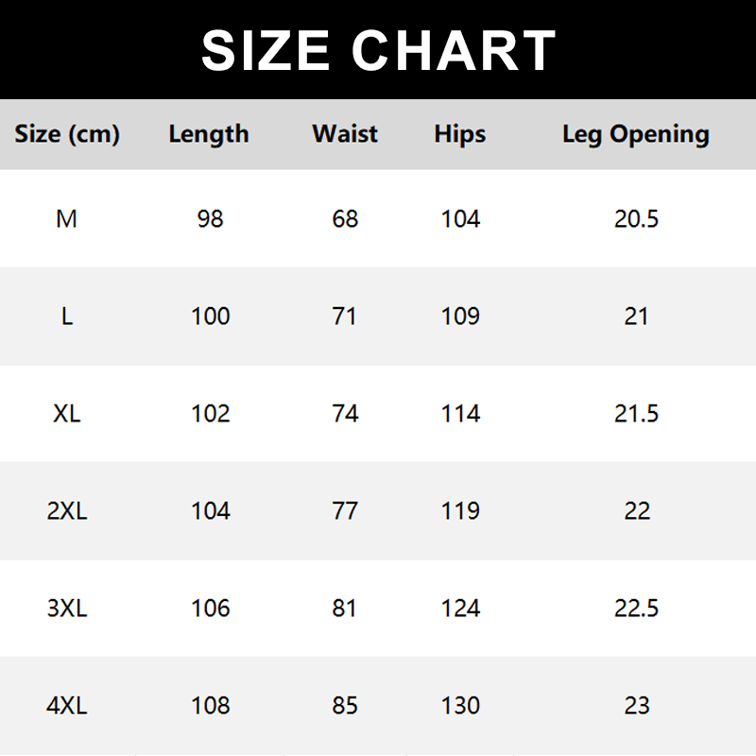Select the L size row label
Viewport: 756px width, 756px height.
[67, 317]
